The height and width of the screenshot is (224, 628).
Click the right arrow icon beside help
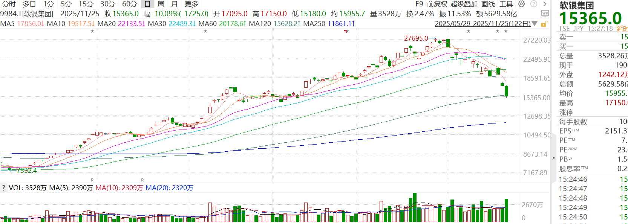545,4
